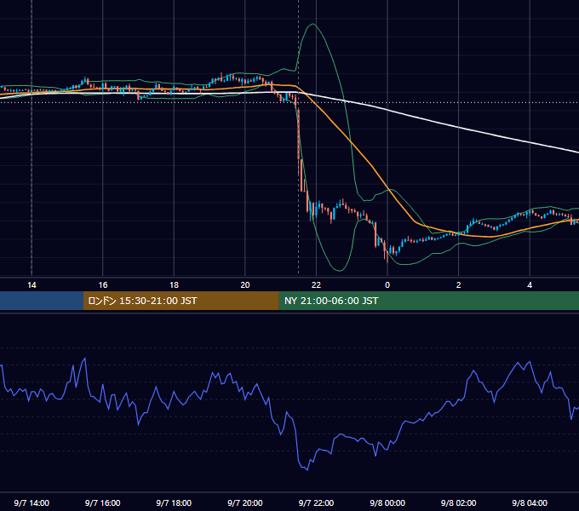The image size is (579, 511).
Task: Click the 9/7 16:00 date label
Action: point(103,503)
